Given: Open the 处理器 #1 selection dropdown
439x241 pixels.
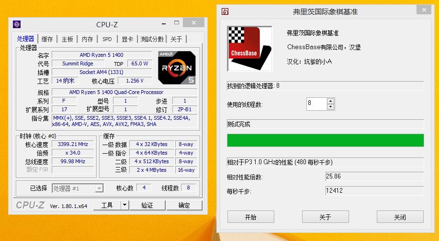Looking at the screenshot, I should tap(78, 189).
